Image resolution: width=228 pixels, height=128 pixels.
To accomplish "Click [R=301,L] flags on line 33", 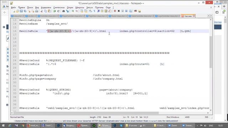I will click(140, 93).
